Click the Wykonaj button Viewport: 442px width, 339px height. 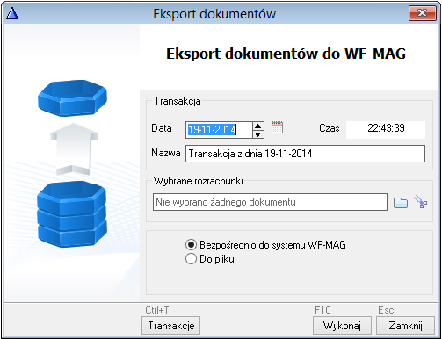point(342,326)
